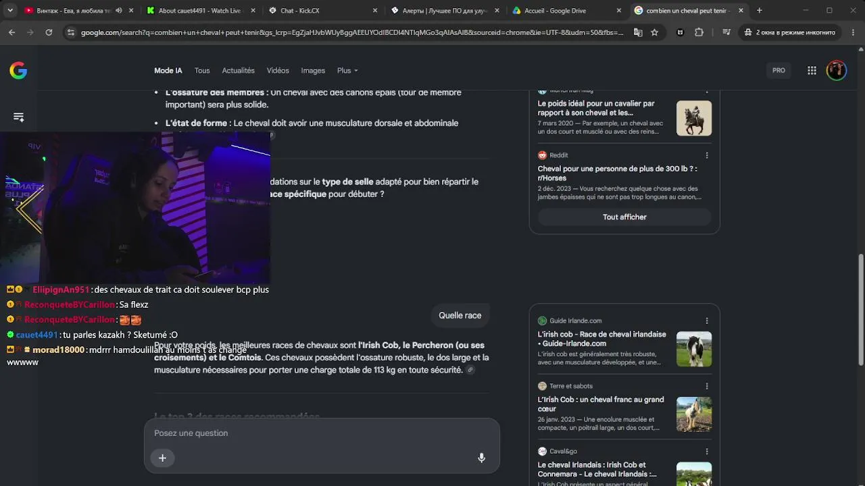This screenshot has width=865, height=486.
Task: Open the Terre et sabots horse thumbnail
Action: tap(694, 414)
